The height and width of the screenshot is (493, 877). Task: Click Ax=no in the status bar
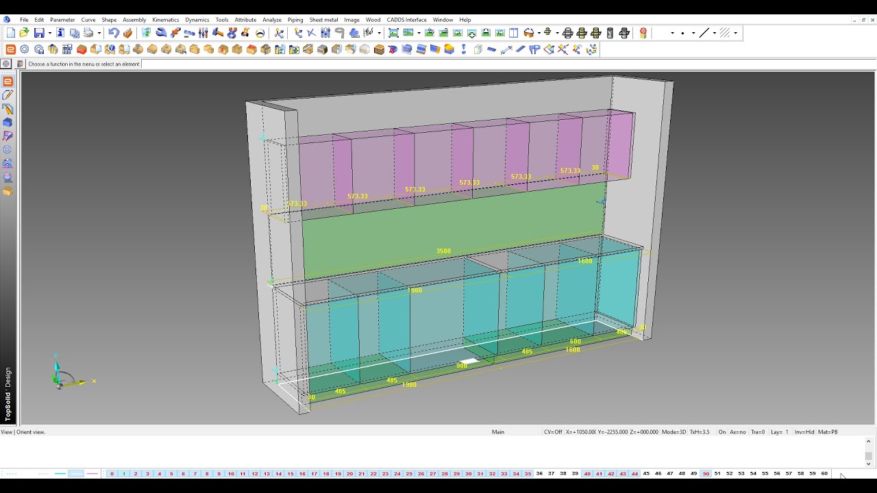pos(738,432)
